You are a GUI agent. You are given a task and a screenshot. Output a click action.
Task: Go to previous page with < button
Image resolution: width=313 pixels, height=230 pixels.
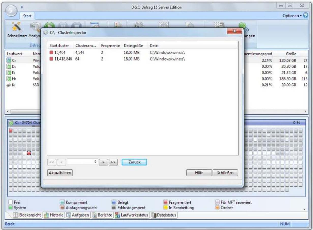coord(61,162)
